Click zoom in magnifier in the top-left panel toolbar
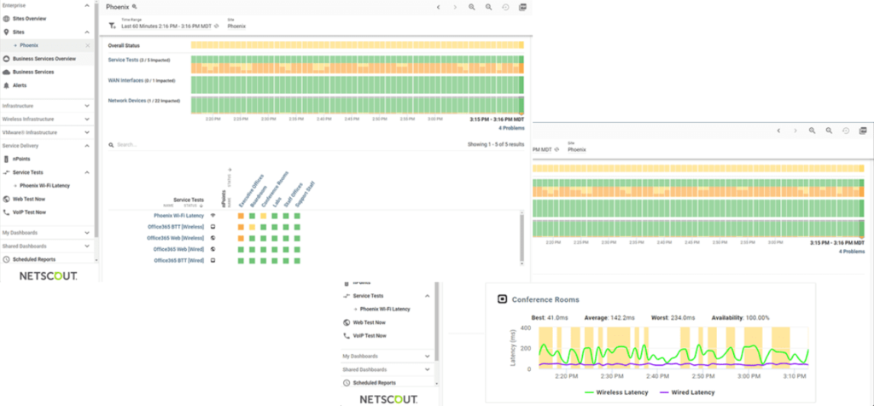The width and height of the screenshot is (874, 406). pos(472,7)
